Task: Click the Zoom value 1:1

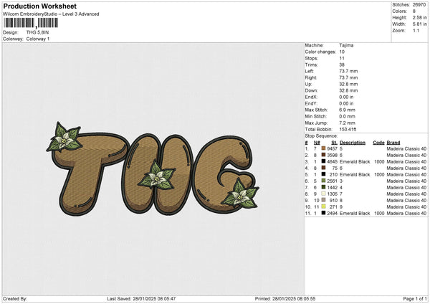Action: (416, 30)
